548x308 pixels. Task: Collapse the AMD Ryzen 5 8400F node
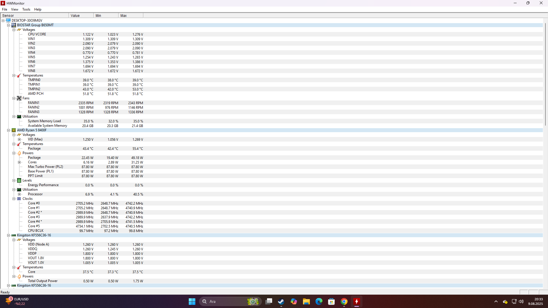point(9,130)
